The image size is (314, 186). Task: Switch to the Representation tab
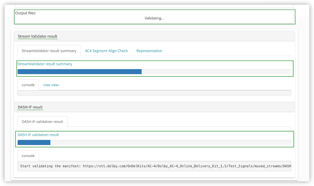coord(149,51)
